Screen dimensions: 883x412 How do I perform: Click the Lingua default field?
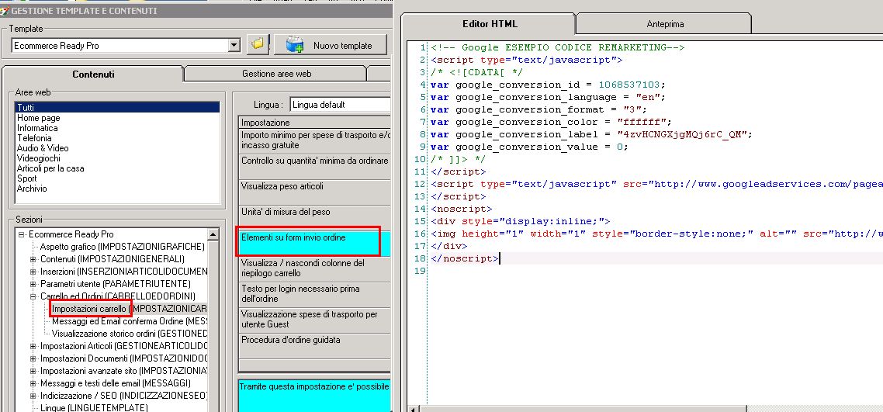tap(340, 105)
